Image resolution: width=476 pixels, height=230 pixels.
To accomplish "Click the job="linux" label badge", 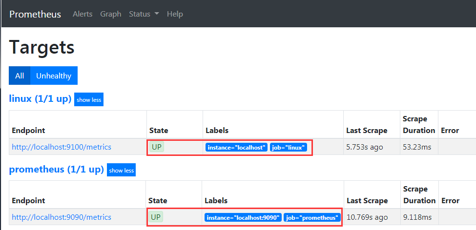I will (x=289, y=147).
